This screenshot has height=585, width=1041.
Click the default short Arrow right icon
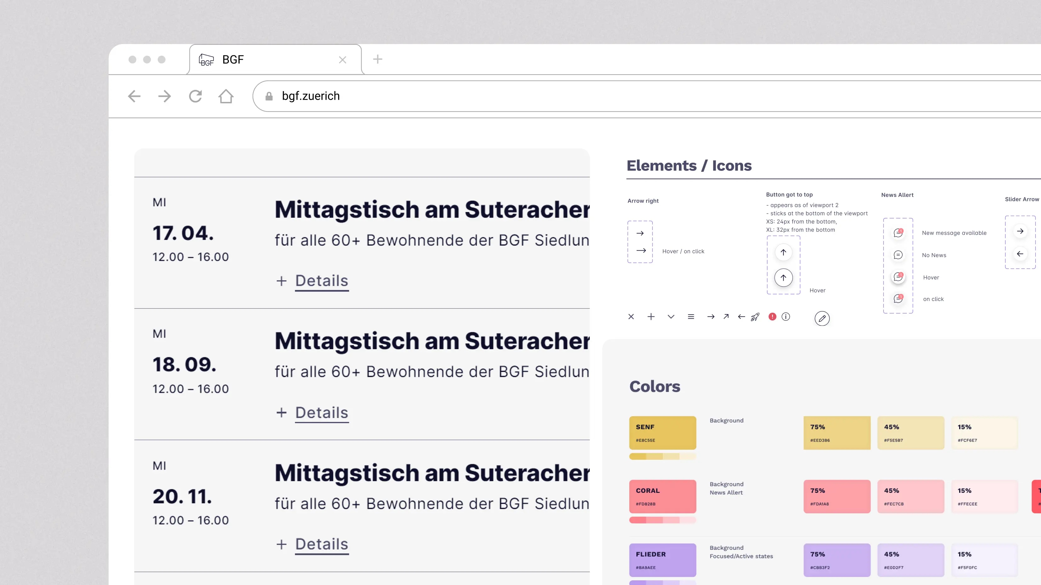[640, 233]
